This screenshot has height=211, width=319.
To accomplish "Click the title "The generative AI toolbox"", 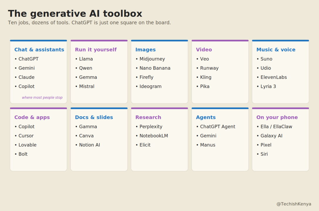I will click(75, 13).
